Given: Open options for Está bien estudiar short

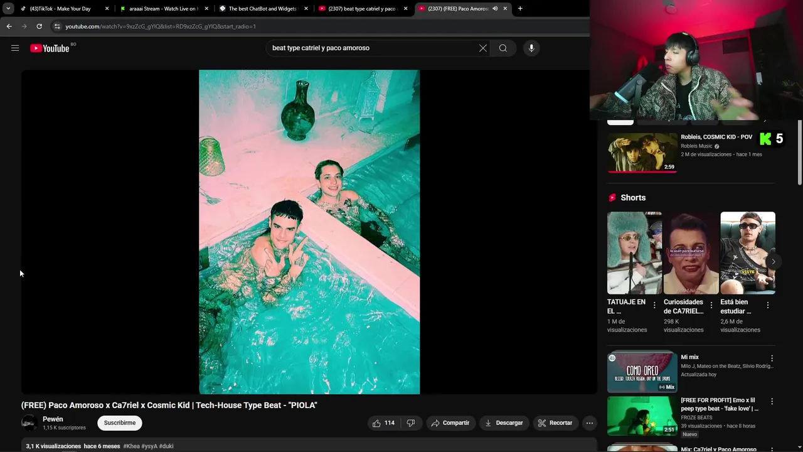Looking at the screenshot, I should coord(768,305).
